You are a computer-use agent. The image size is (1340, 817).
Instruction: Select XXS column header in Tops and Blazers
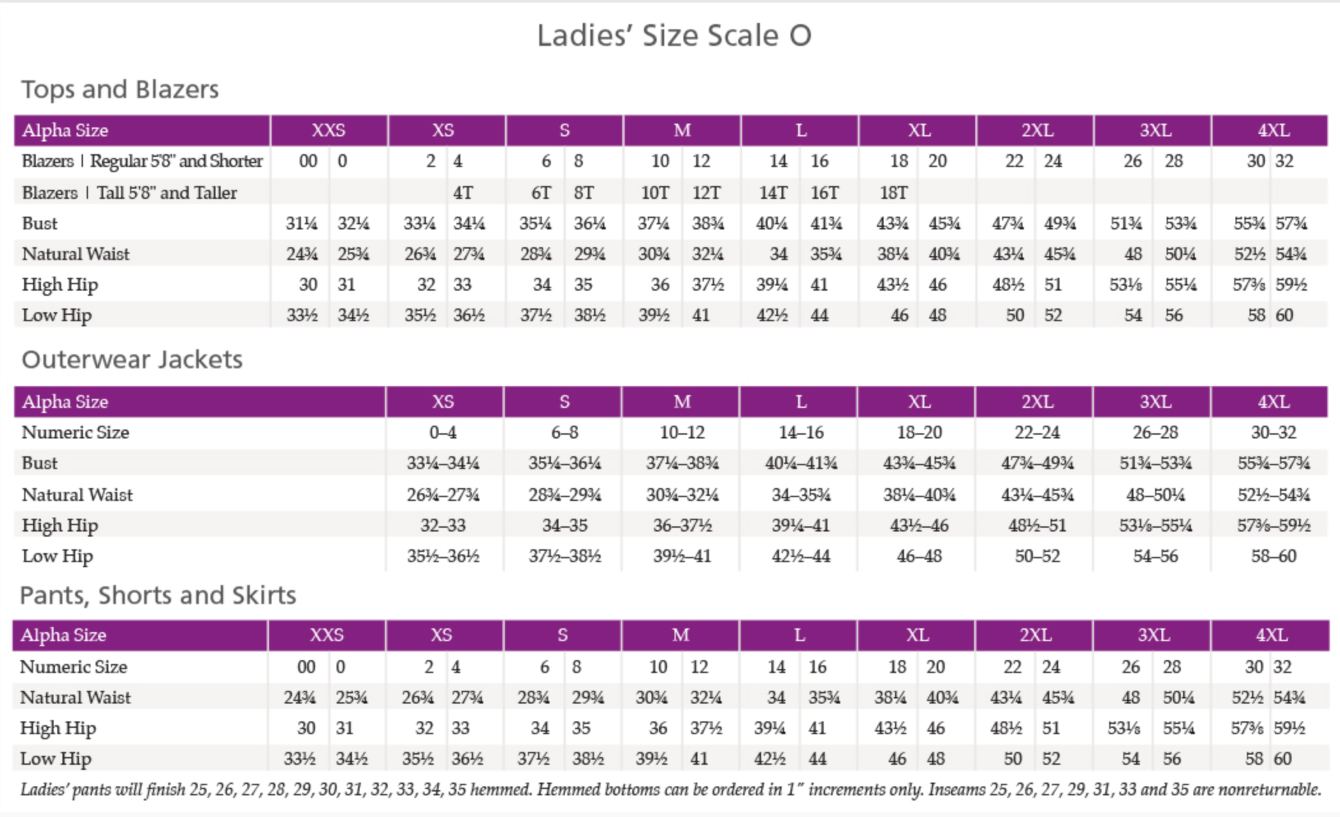click(328, 131)
